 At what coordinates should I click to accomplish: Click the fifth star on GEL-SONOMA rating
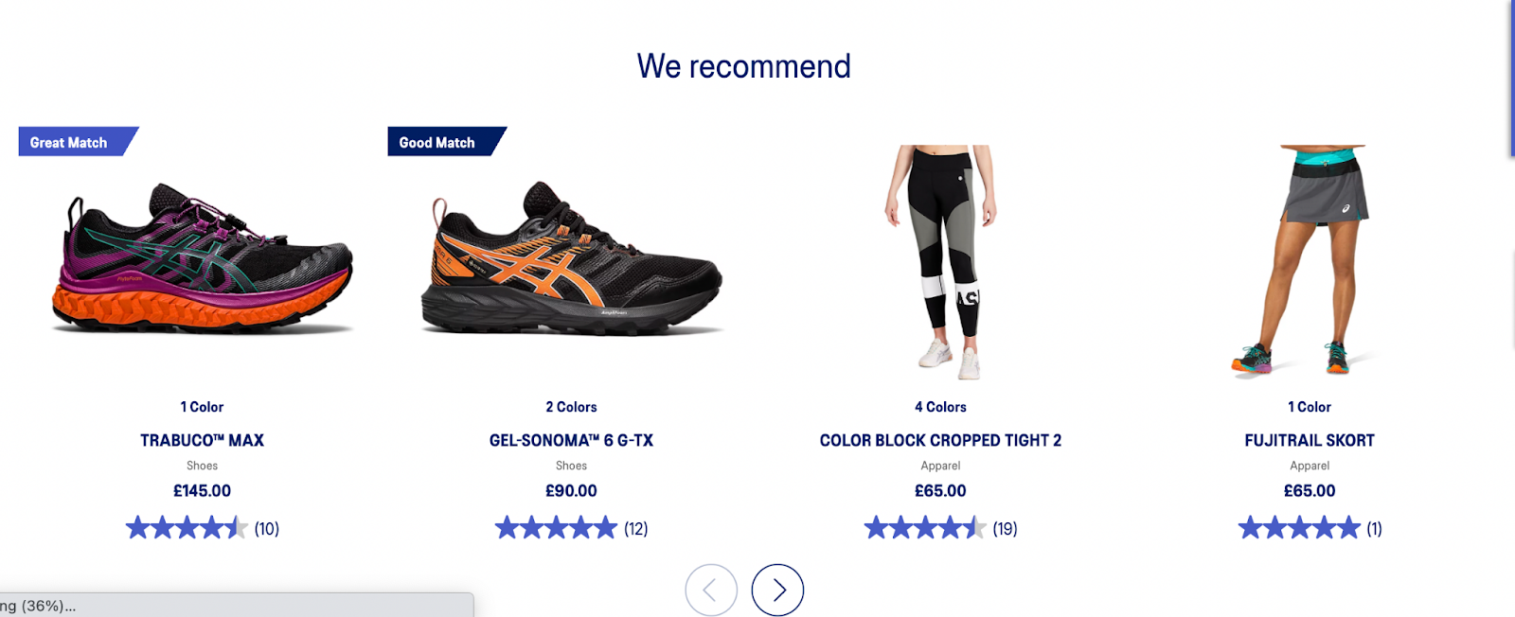click(603, 527)
